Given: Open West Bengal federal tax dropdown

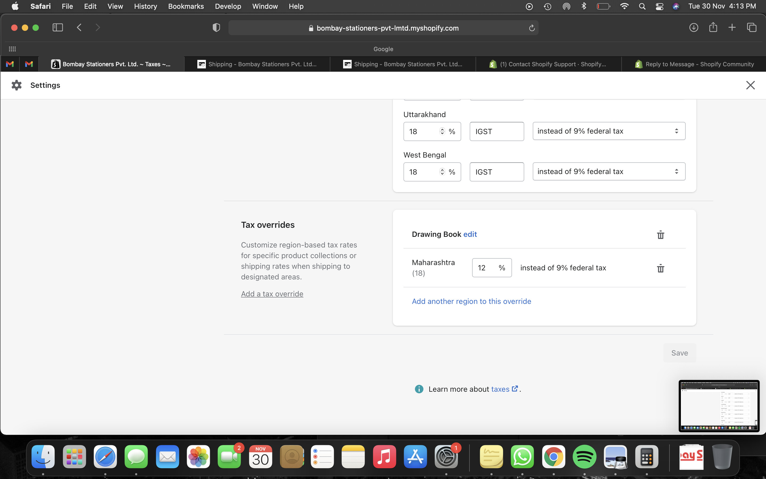Looking at the screenshot, I should click(x=609, y=171).
